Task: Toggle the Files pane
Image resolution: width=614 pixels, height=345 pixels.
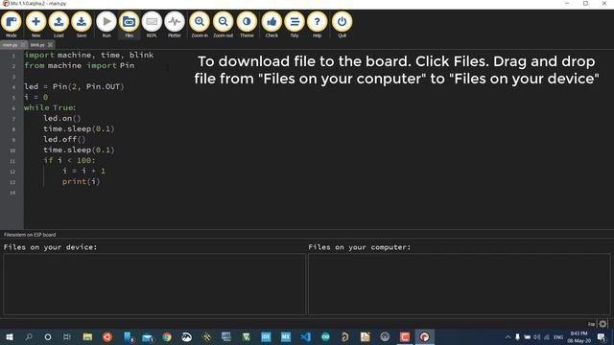Action: (129, 24)
